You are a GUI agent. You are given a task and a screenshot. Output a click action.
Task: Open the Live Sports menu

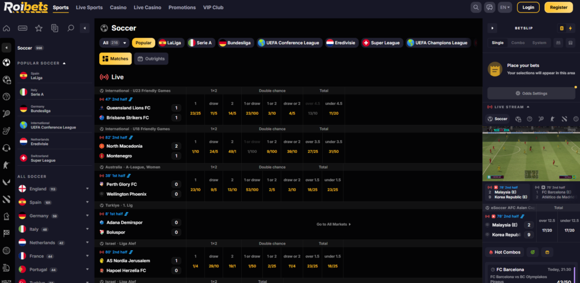coord(89,7)
